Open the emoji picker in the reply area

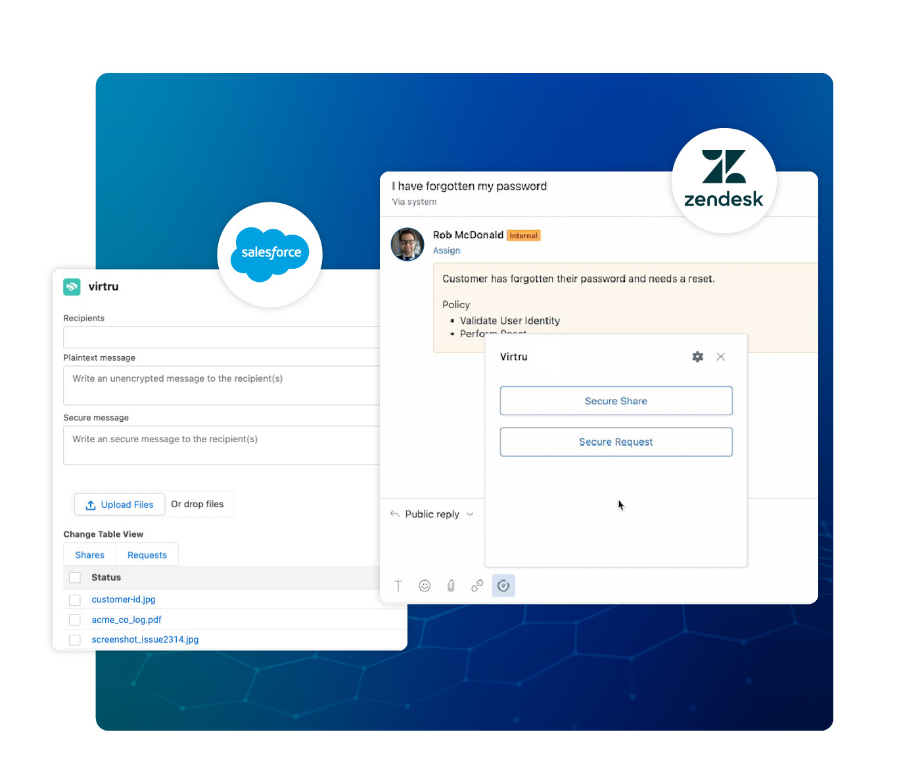425,585
